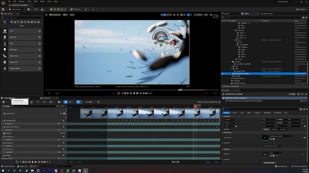Open the Sequencer frame rate dropdown

coord(89,102)
